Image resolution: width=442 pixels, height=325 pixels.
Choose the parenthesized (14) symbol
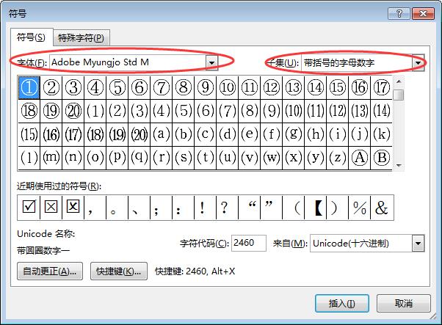click(382, 111)
